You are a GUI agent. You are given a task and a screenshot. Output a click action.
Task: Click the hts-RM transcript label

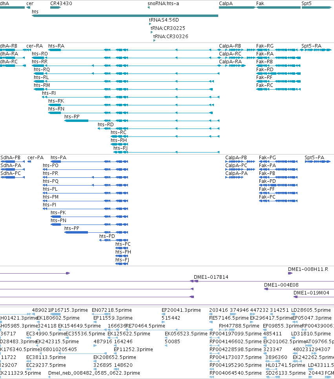(42, 85)
